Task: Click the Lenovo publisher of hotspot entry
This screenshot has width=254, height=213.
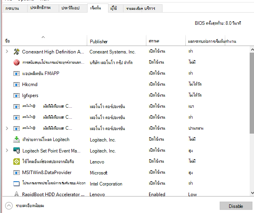Action: 97,162
